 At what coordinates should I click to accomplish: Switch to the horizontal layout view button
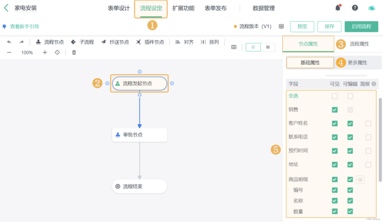tap(268, 47)
